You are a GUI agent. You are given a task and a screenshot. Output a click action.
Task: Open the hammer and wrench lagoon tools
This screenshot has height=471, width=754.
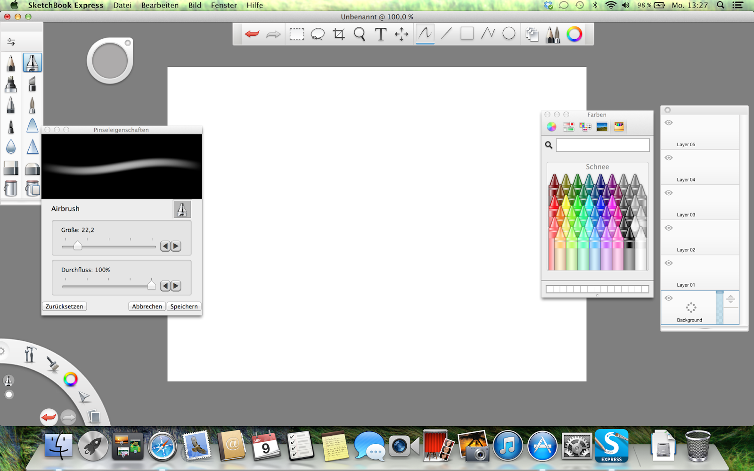(30, 355)
